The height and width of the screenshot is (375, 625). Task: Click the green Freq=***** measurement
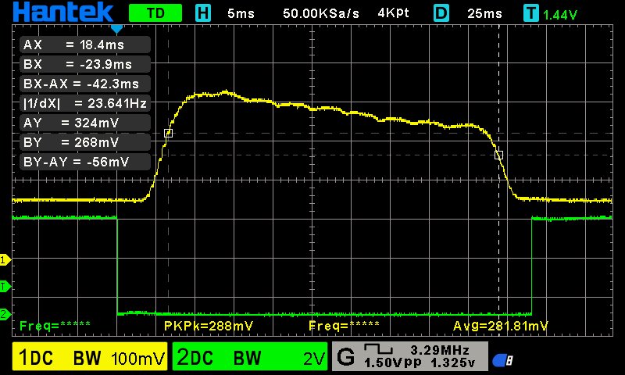point(55,326)
